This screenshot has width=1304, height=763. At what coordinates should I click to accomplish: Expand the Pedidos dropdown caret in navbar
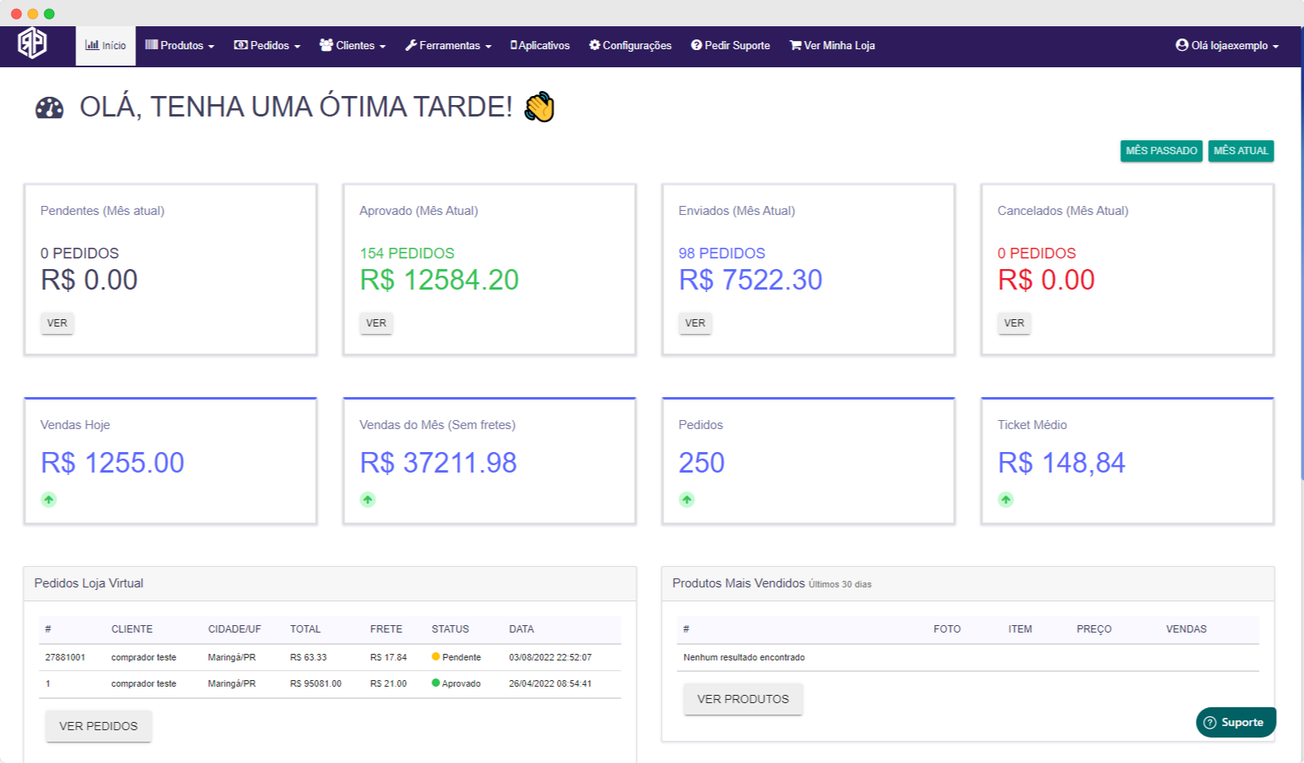(297, 47)
